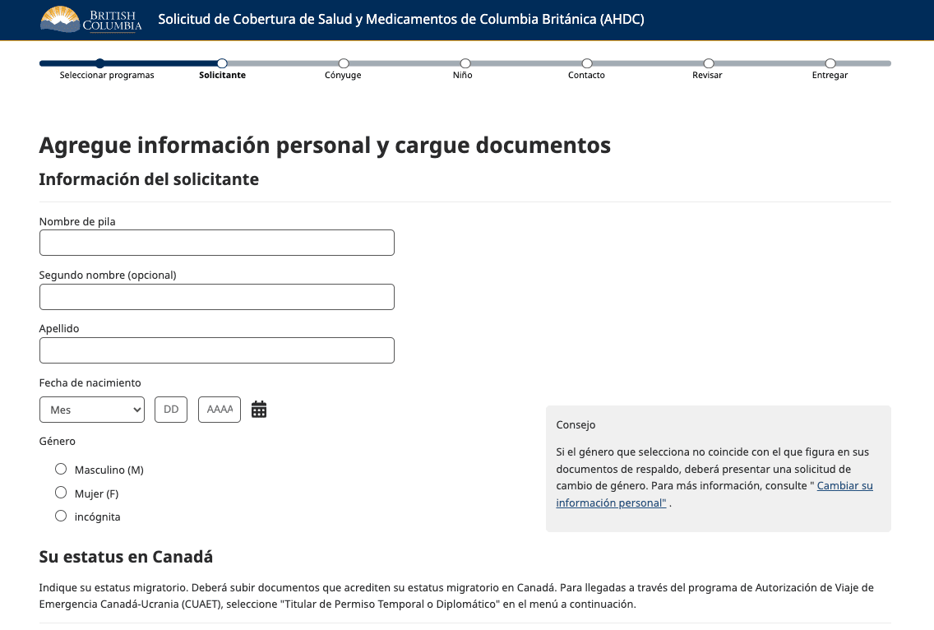Image resolution: width=934 pixels, height=630 pixels.
Task: Click the British Columbia logo
Action: [x=90, y=20]
